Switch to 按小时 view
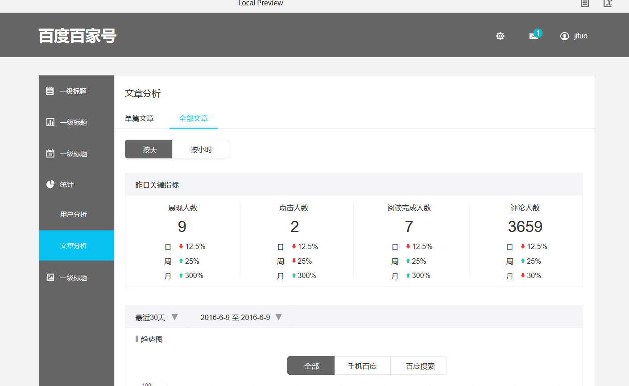 [201, 149]
